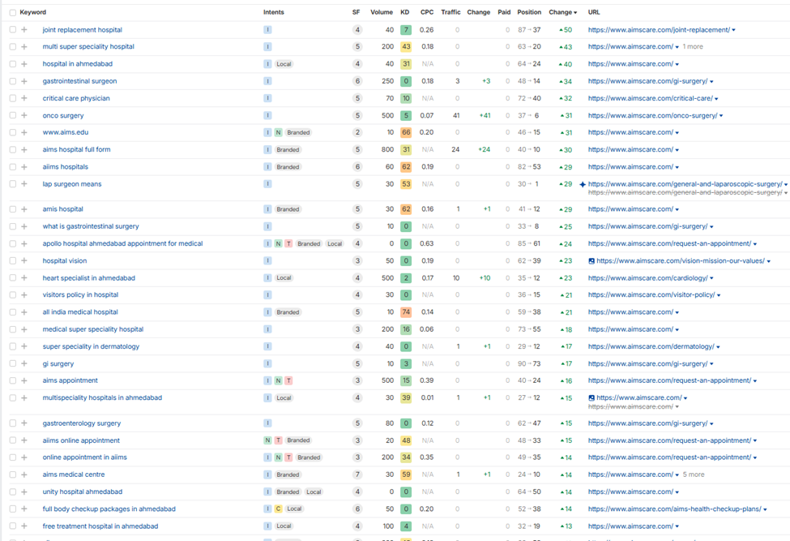
Task: Sort by CPC column header
Action: tap(427, 12)
